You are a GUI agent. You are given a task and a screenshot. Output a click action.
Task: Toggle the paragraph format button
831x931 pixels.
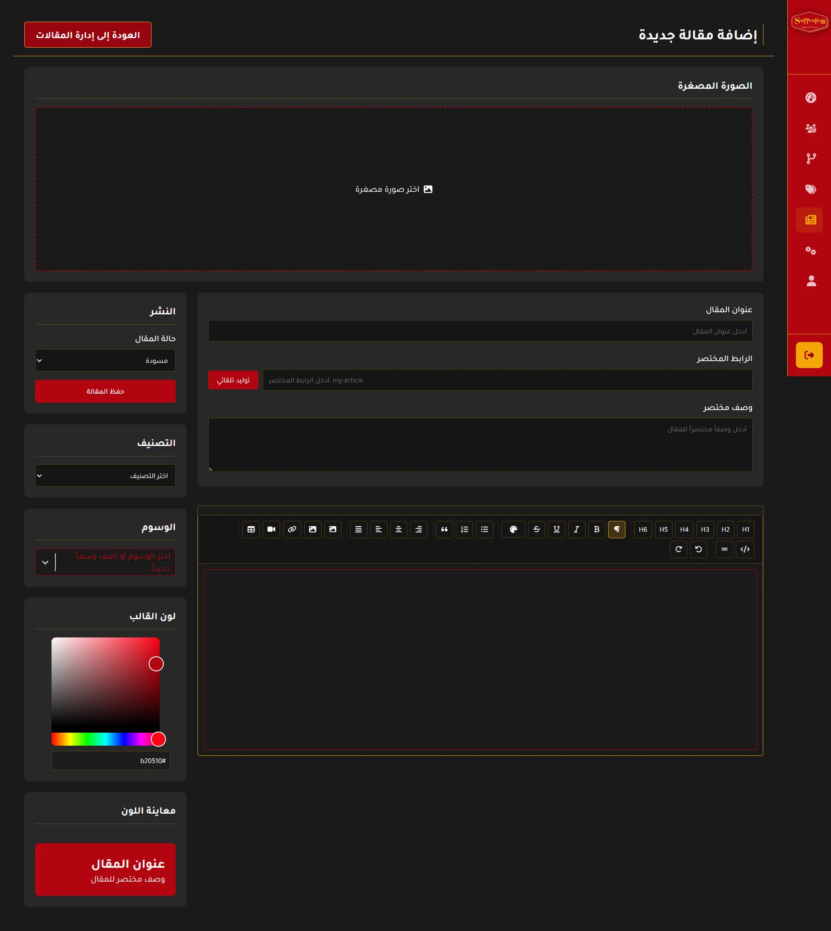pyautogui.click(x=617, y=530)
